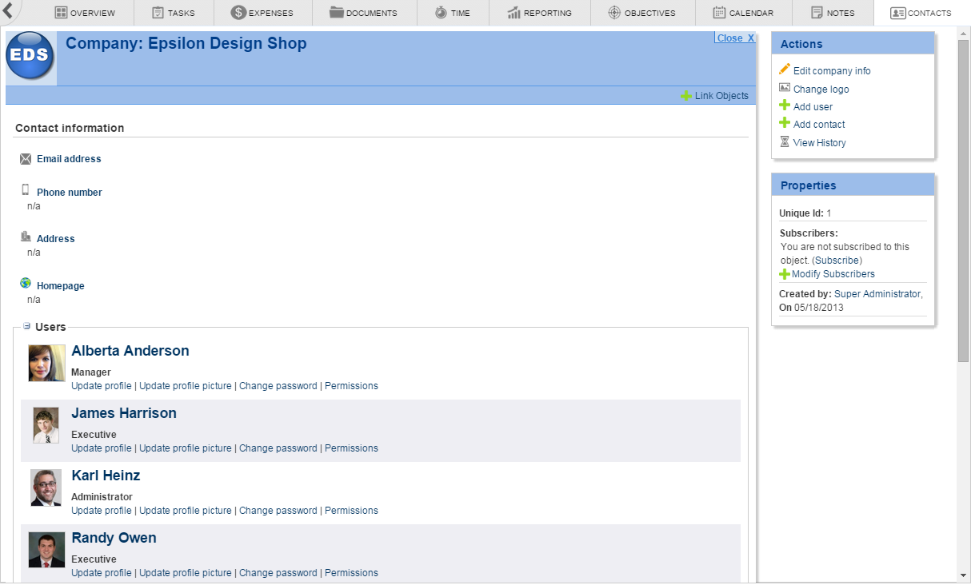Image resolution: width=971 pixels, height=585 pixels.
Task: Open the Super Administrator creator link
Action: click(x=877, y=294)
